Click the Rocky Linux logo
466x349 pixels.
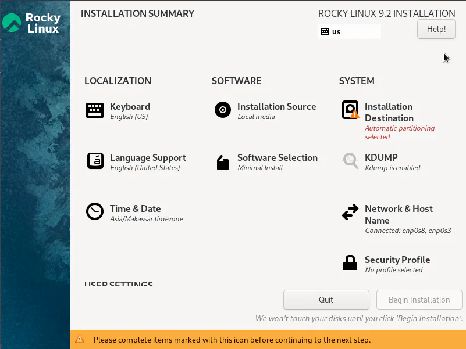(x=31, y=23)
